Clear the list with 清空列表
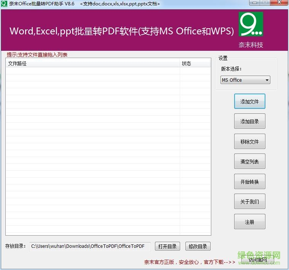This screenshot has height=270, width=289. [x=249, y=162]
